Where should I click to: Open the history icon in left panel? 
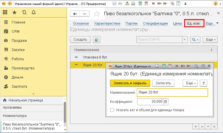[24, 12]
